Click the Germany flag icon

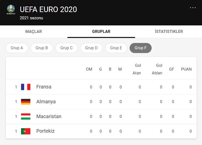[26, 102]
